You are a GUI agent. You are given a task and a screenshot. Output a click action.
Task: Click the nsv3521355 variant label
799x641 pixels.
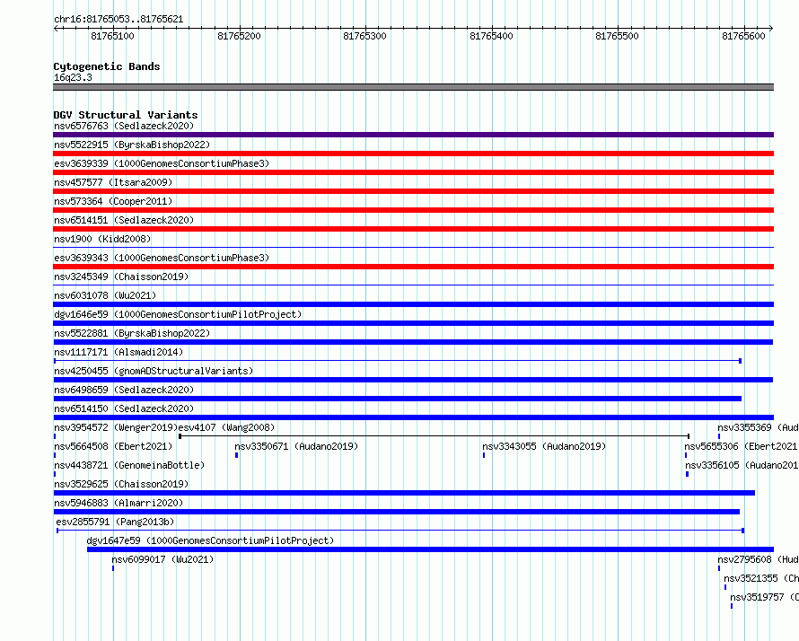(x=760, y=578)
